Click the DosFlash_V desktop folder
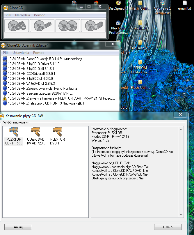The height and width of the screenshot is (235, 194). click(x=140, y=45)
